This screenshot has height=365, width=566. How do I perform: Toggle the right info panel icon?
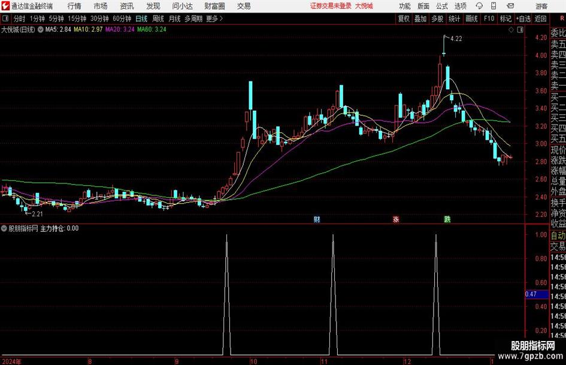520,30
